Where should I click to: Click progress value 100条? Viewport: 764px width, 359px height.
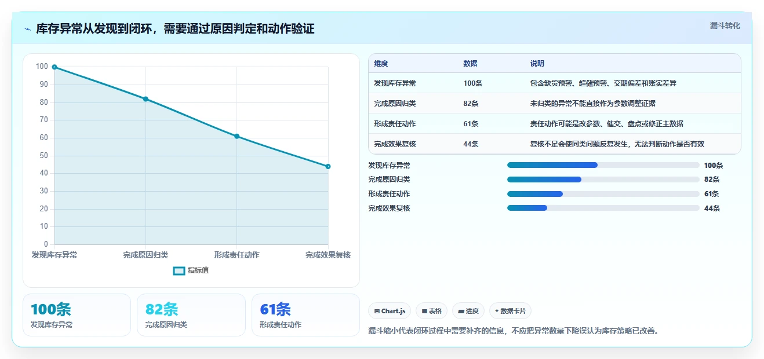(714, 166)
